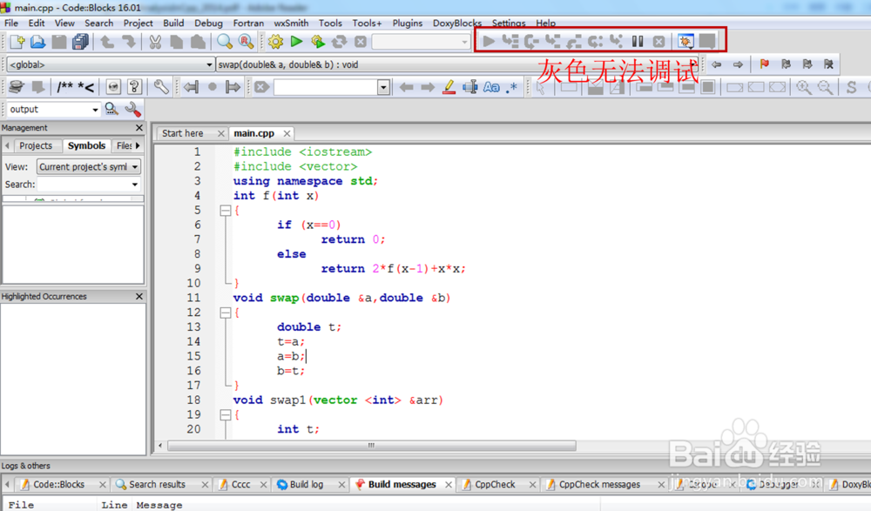Run program with the green play icon
This screenshot has width=871, height=511.
(x=297, y=42)
